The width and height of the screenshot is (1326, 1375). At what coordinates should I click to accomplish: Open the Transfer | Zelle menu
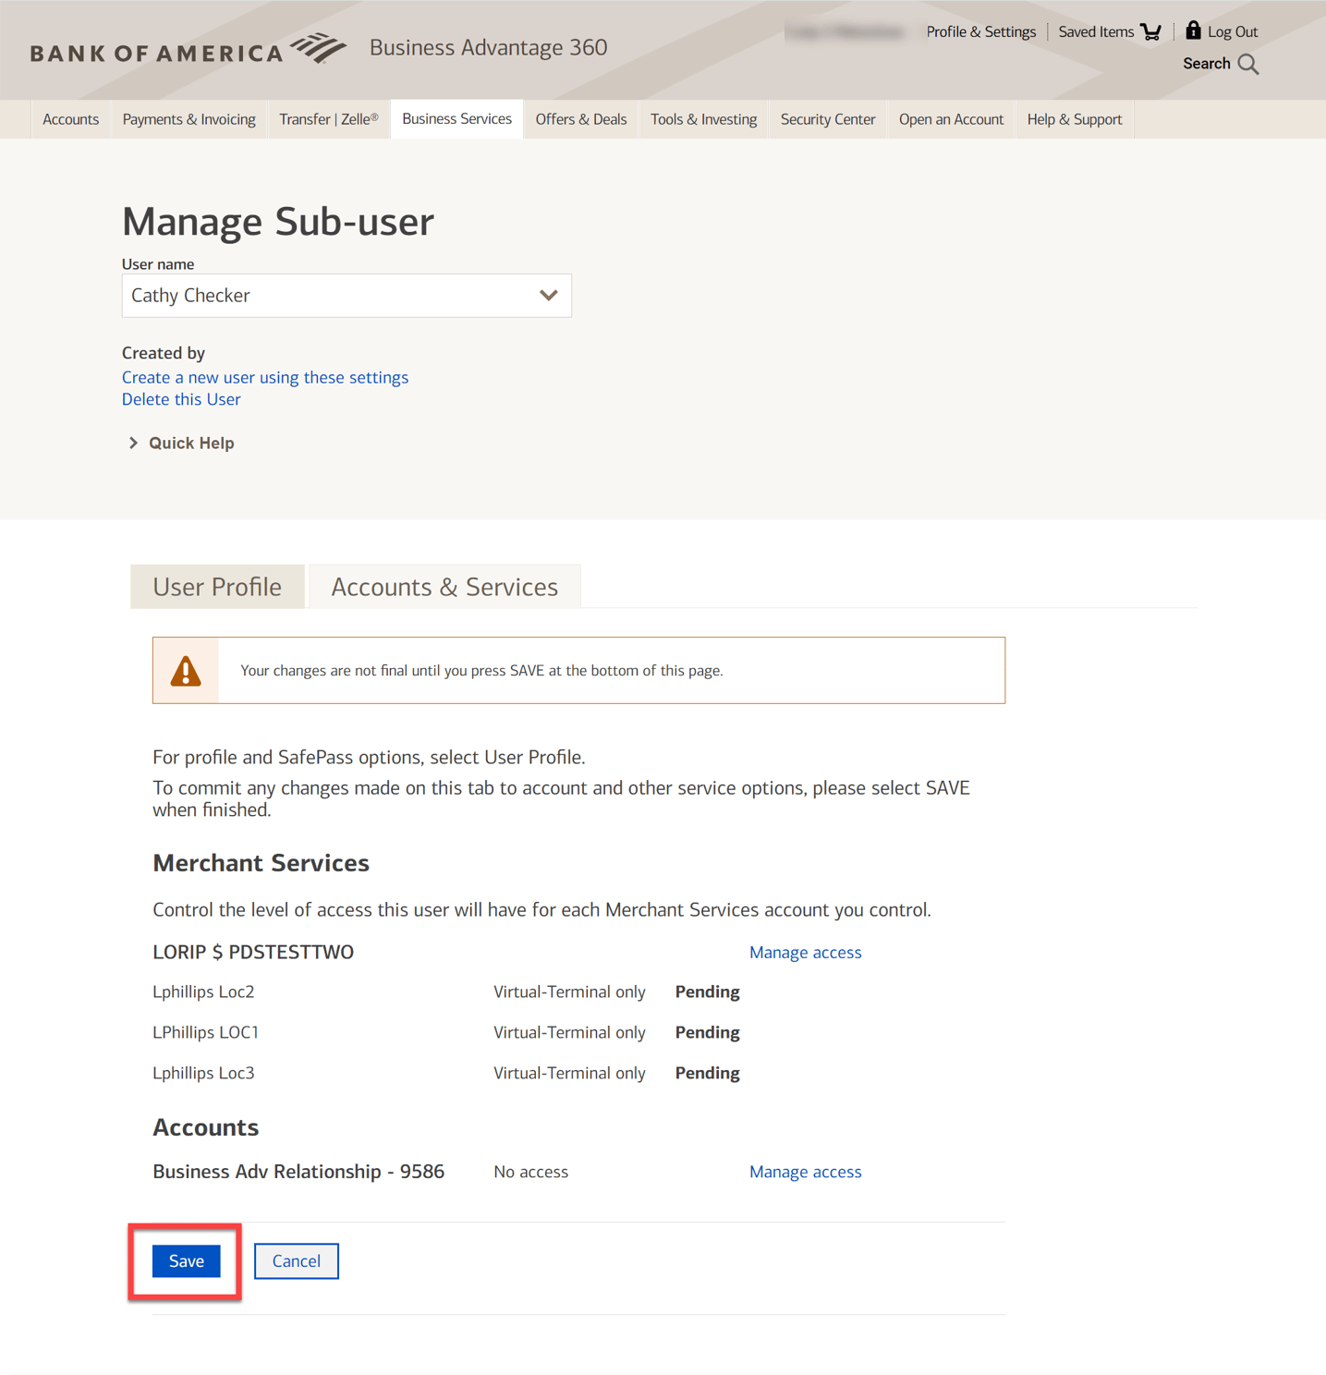(x=328, y=118)
